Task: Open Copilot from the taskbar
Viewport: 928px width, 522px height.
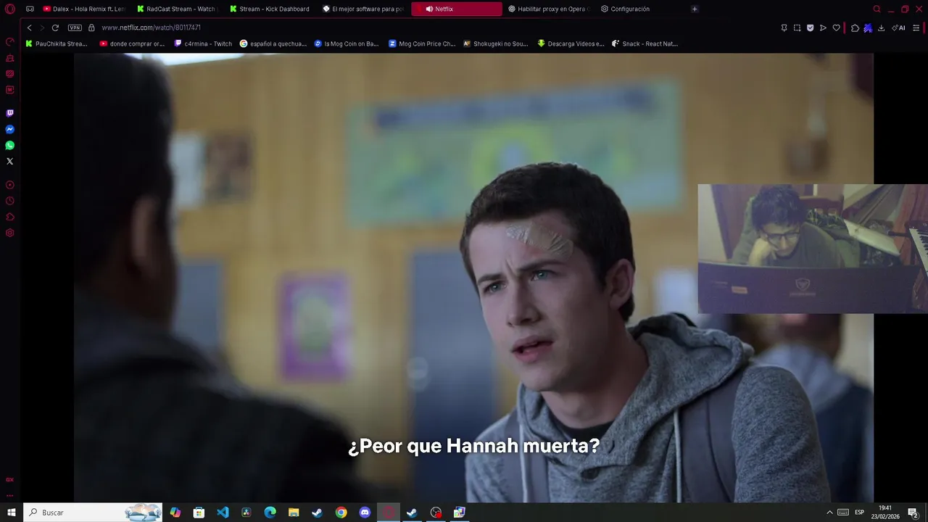Action: [175, 513]
